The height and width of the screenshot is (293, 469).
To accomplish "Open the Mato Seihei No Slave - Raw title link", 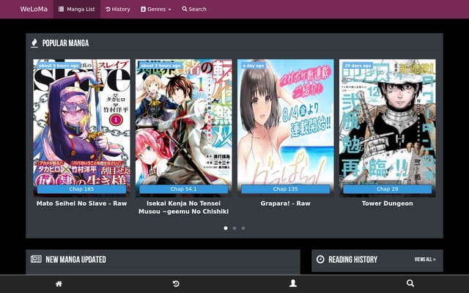I will [x=81, y=204].
